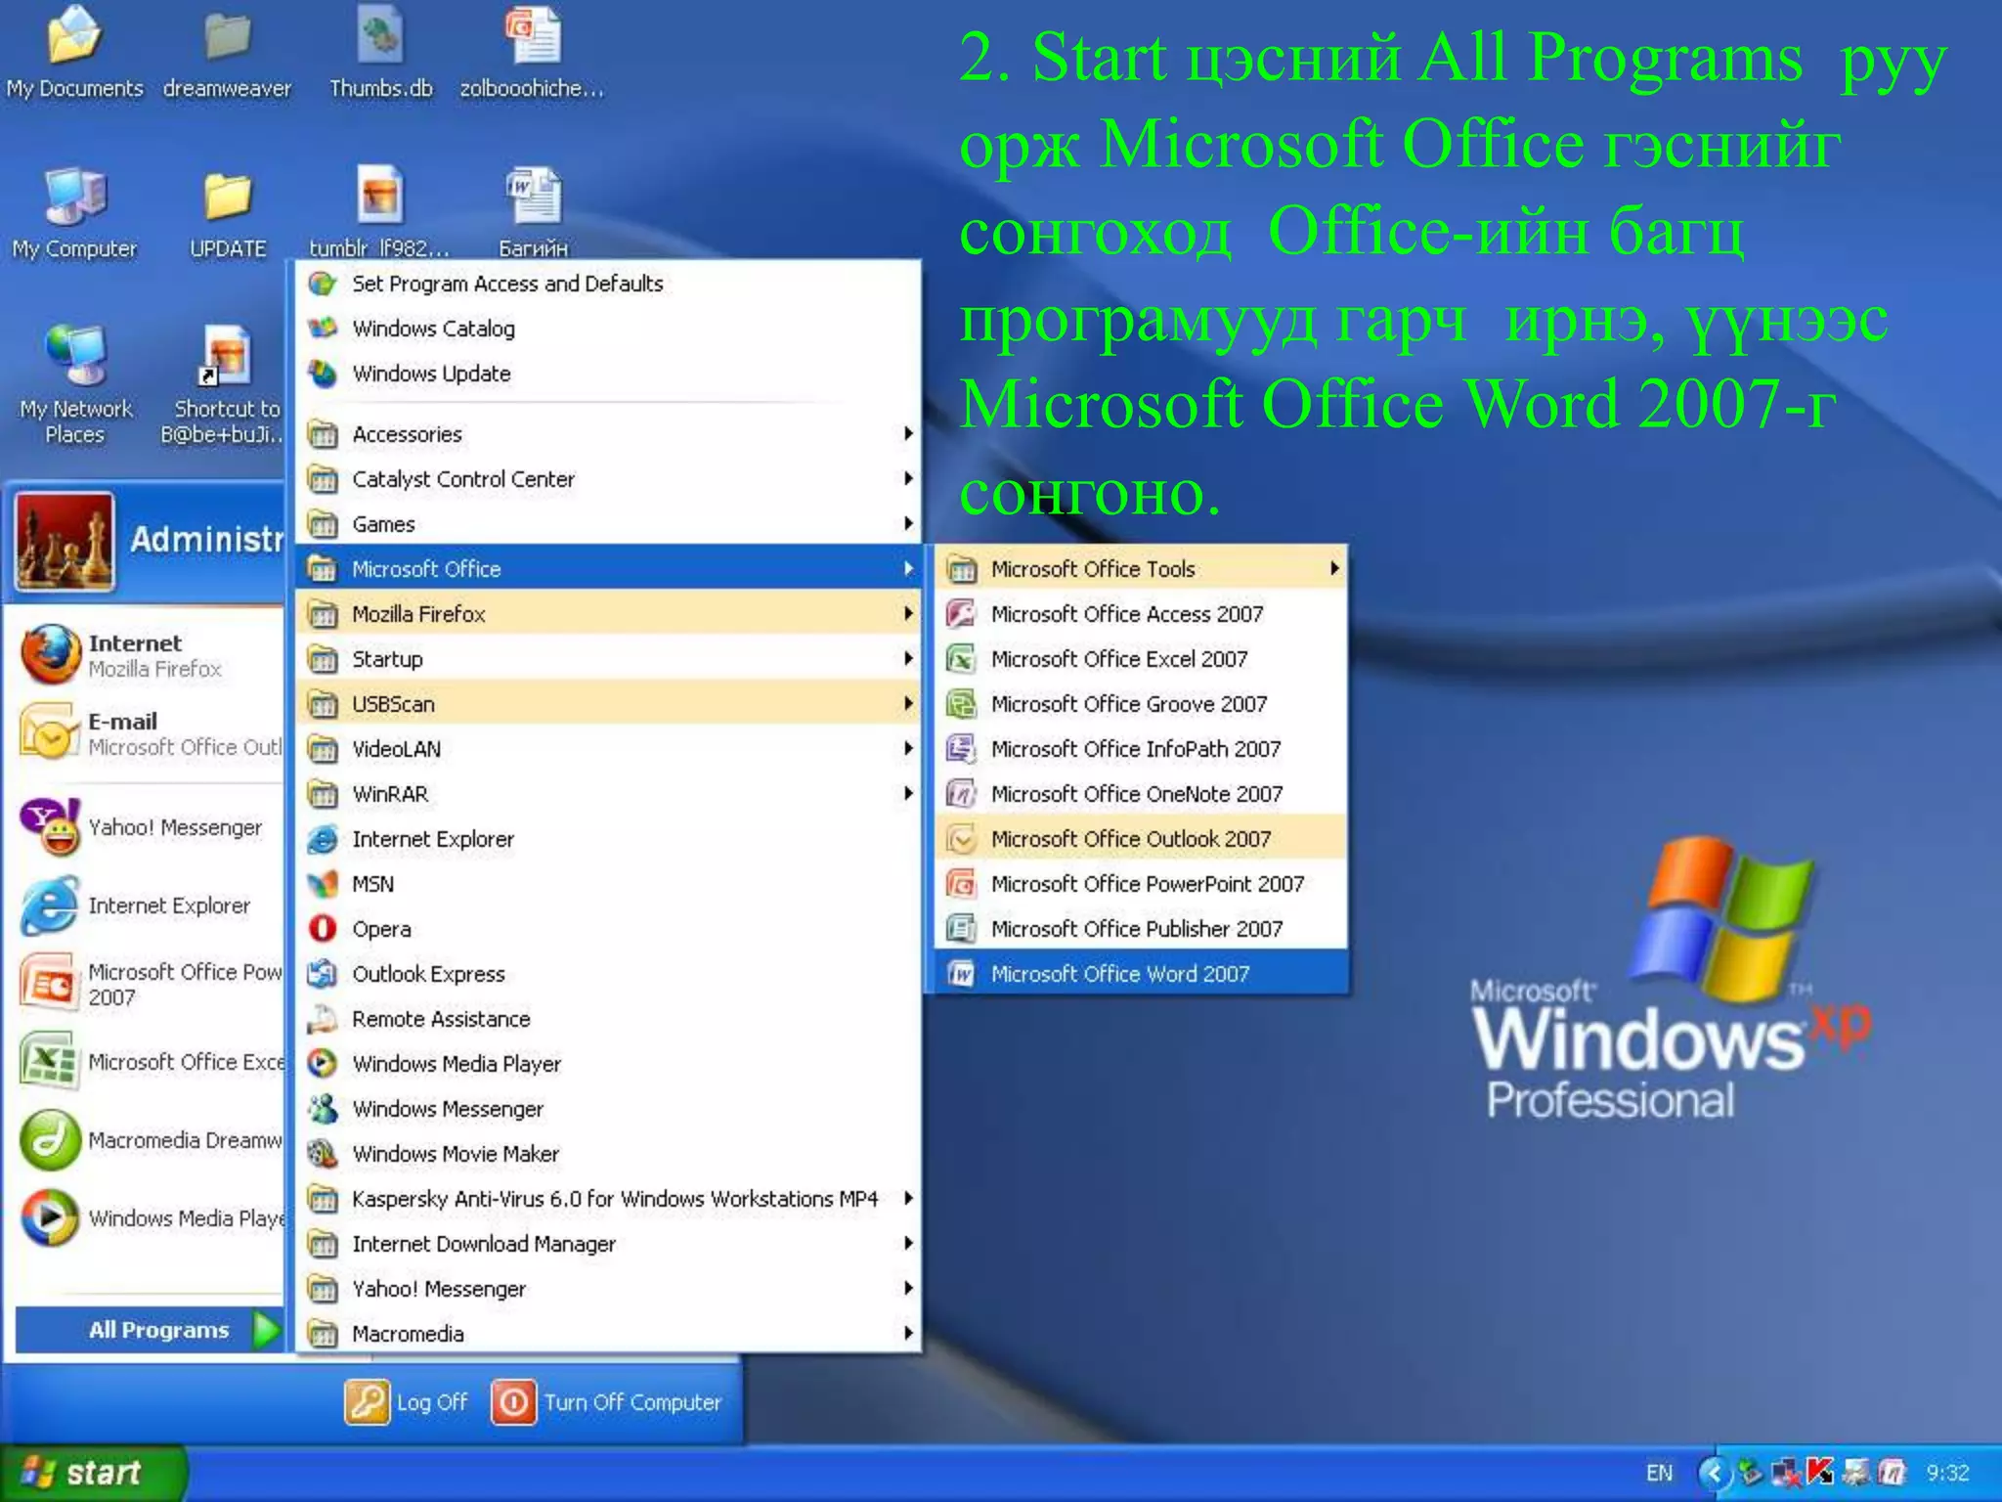Select the highlighted Microsoft Office folder

(x=608, y=568)
